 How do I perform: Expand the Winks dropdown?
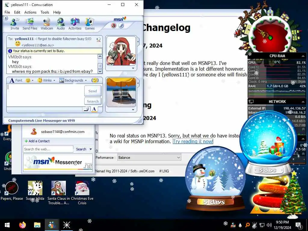(x=54, y=81)
